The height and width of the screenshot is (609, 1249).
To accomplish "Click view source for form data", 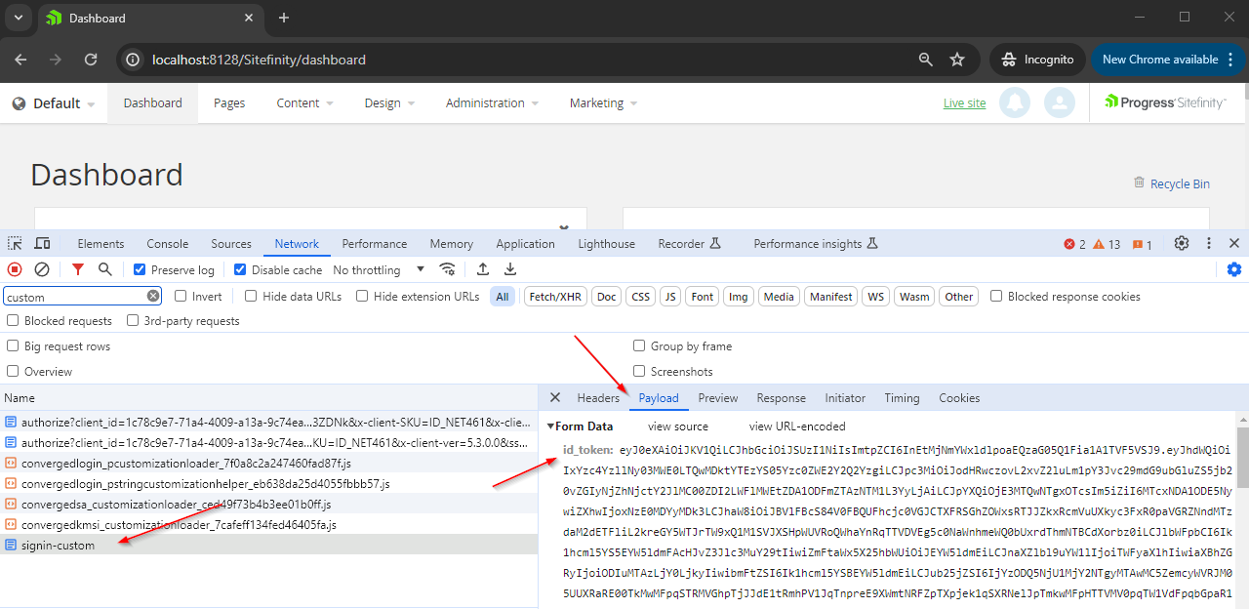I will [x=678, y=426].
